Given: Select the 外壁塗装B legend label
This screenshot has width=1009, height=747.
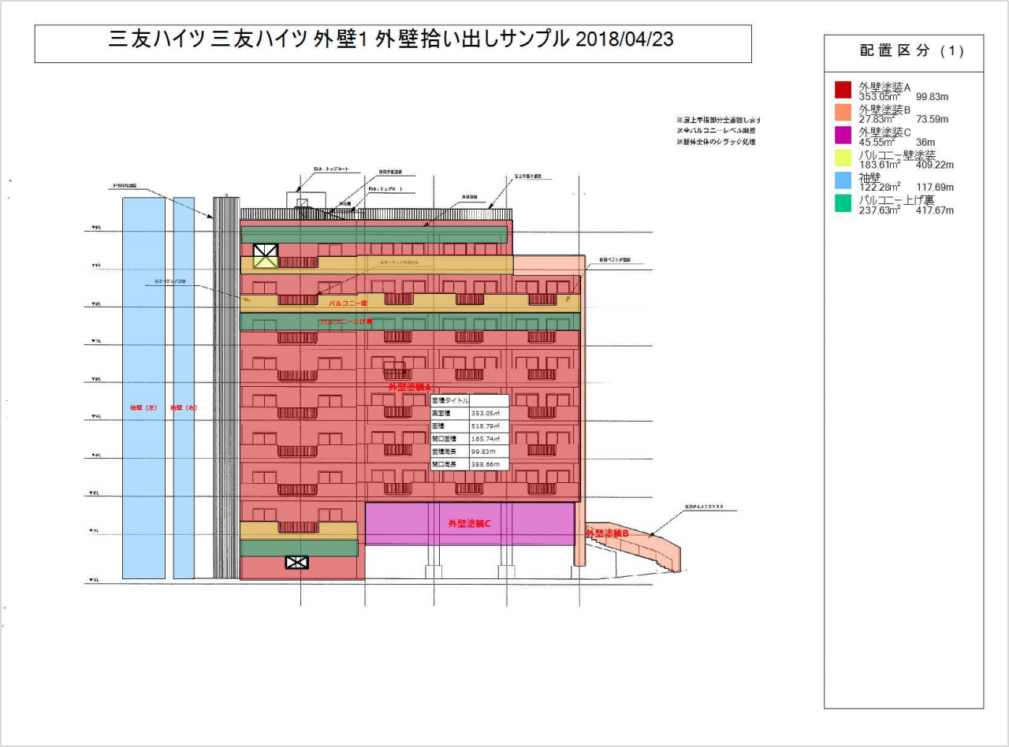Looking at the screenshot, I should (885, 110).
